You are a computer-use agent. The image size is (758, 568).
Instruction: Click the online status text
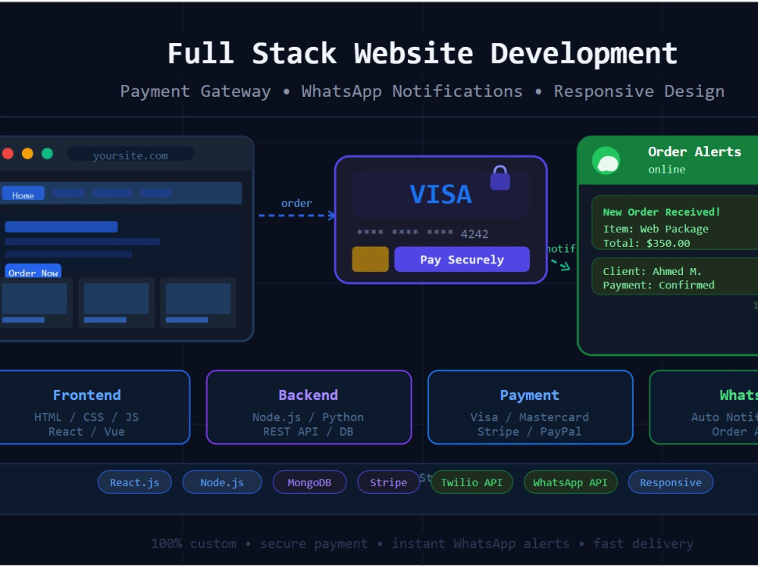pos(666,170)
